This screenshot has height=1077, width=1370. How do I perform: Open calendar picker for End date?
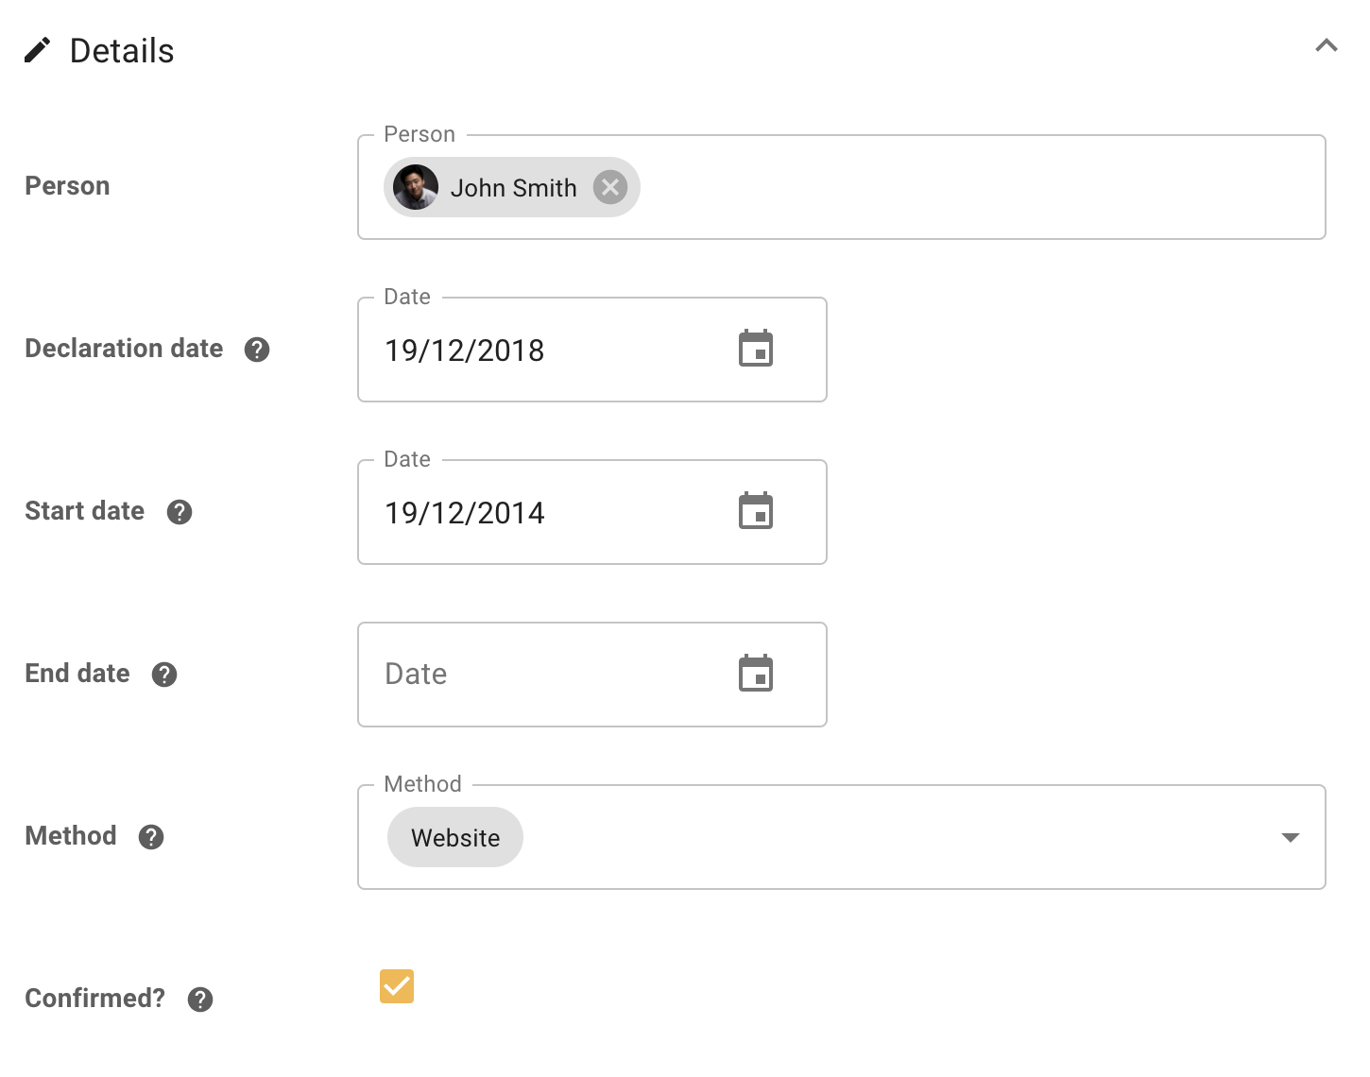(x=755, y=675)
